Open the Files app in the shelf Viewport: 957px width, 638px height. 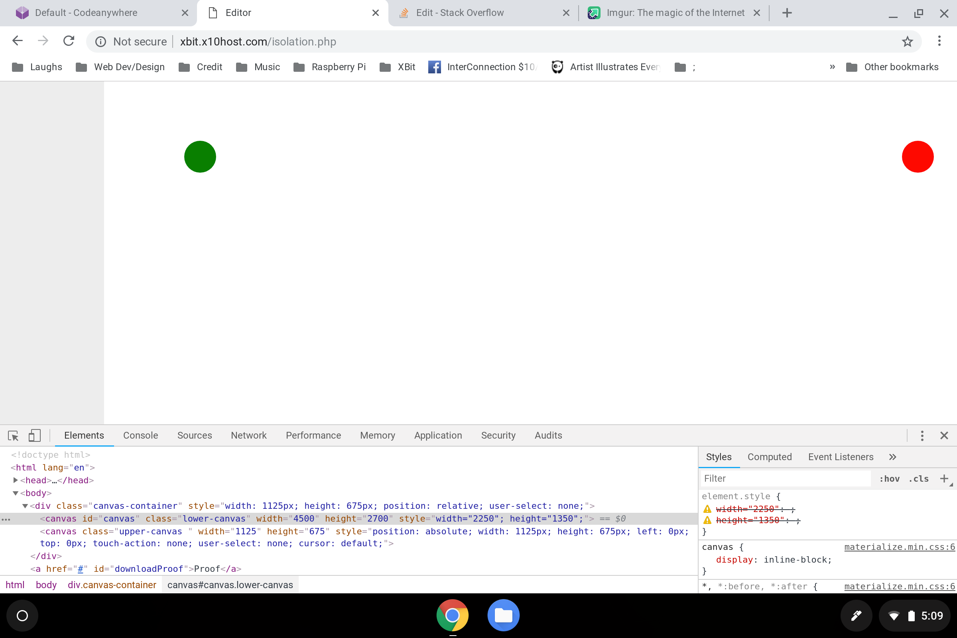tap(503, 615)
